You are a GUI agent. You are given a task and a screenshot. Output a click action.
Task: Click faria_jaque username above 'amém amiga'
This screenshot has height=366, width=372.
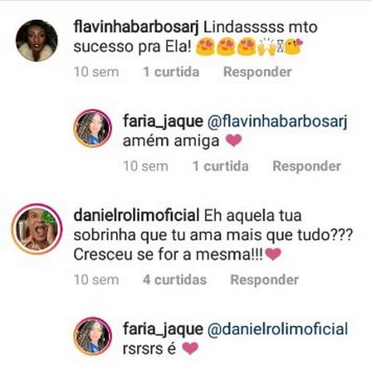(x=163, y=121)
